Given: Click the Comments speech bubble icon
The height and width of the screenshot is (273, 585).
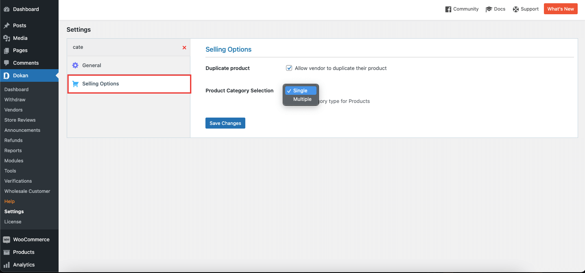Looking at the screenshot, I should point(7,63).
